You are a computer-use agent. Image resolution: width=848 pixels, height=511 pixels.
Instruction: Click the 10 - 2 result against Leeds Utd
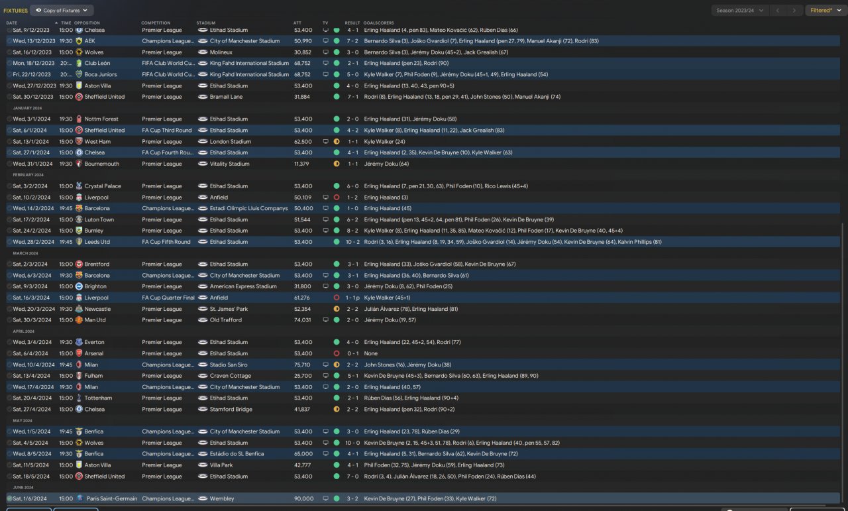point(352,242)
